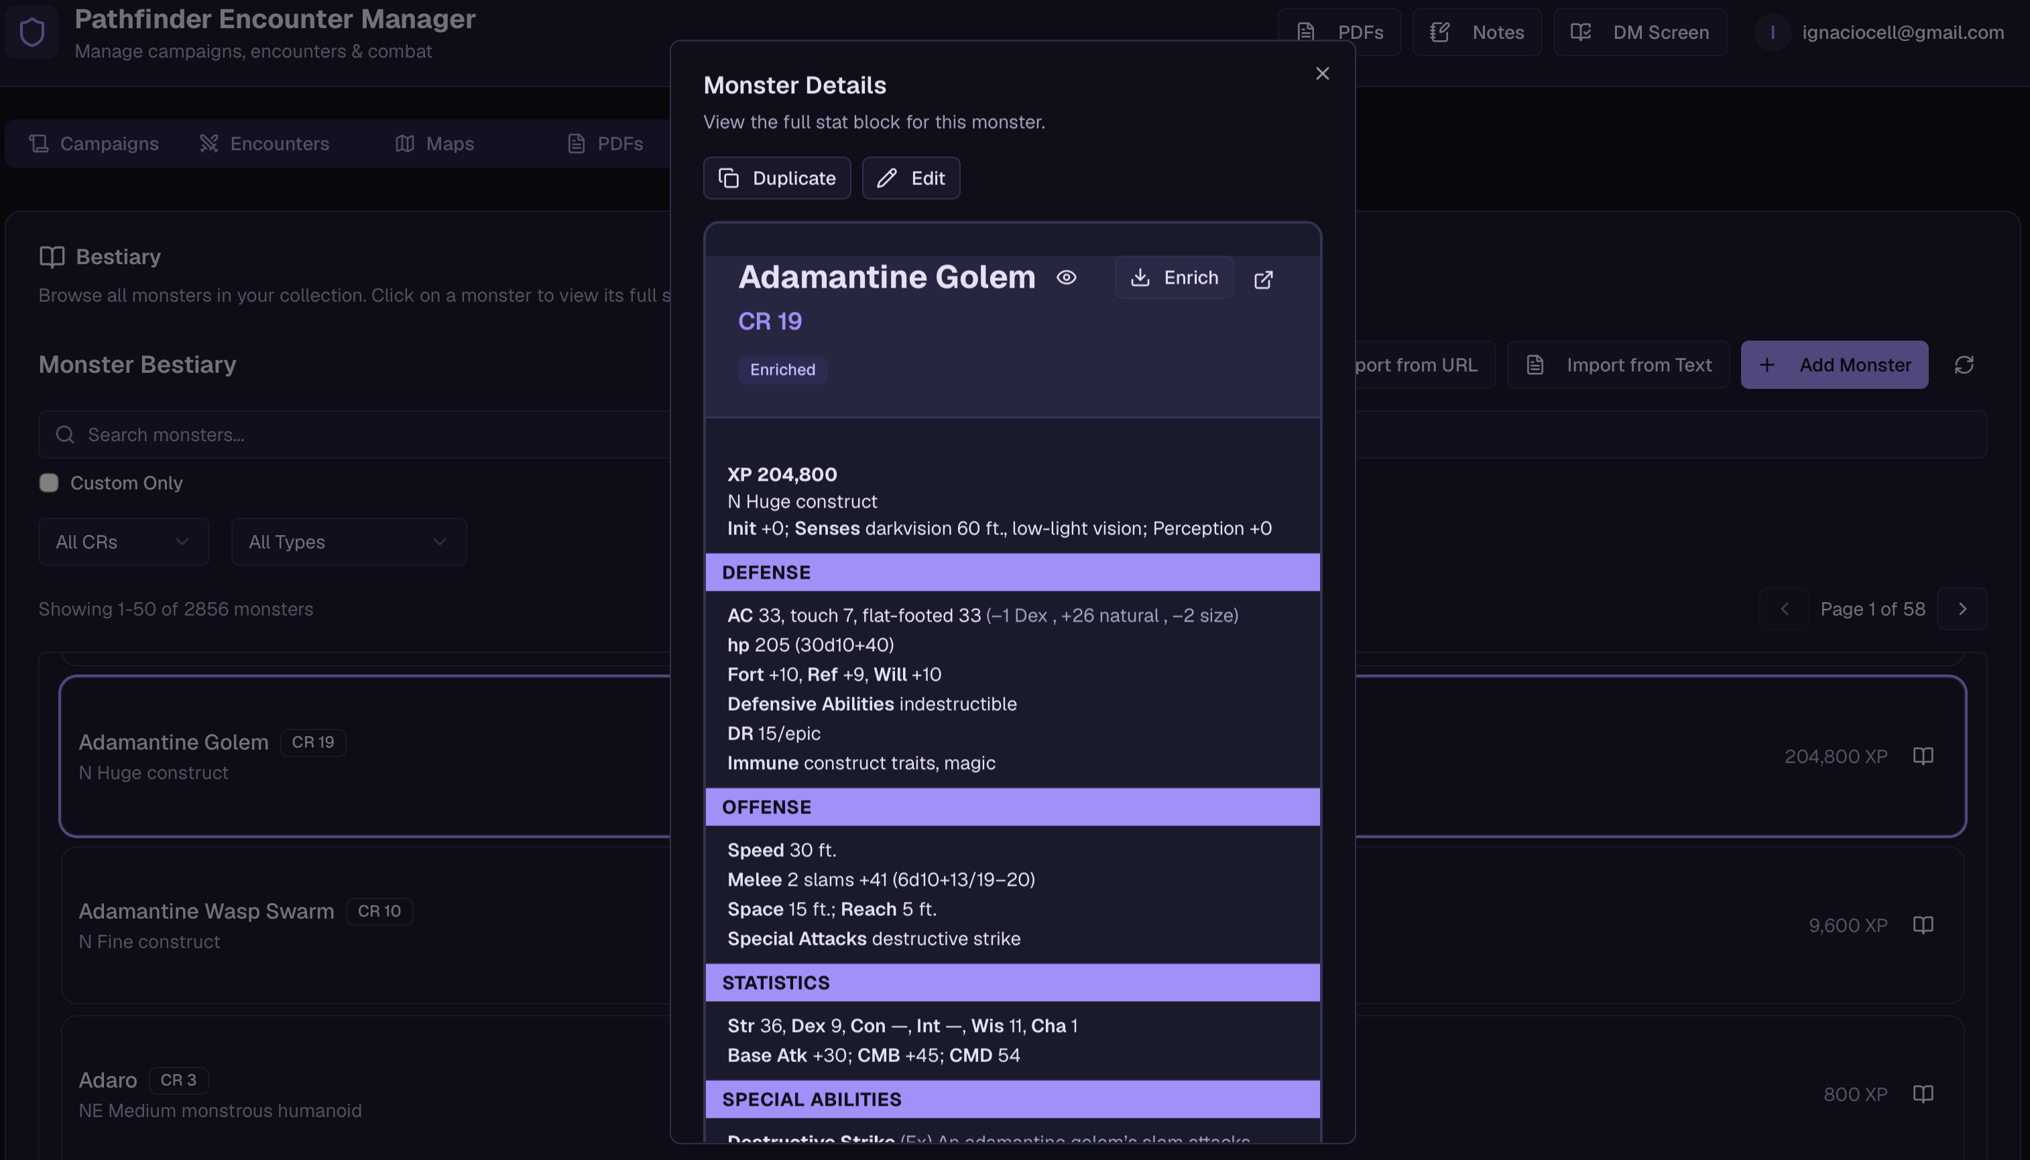Go to the next bestiary page arrow
The height and width of the screenshot is (1160, 2030).
[1962, 609]
